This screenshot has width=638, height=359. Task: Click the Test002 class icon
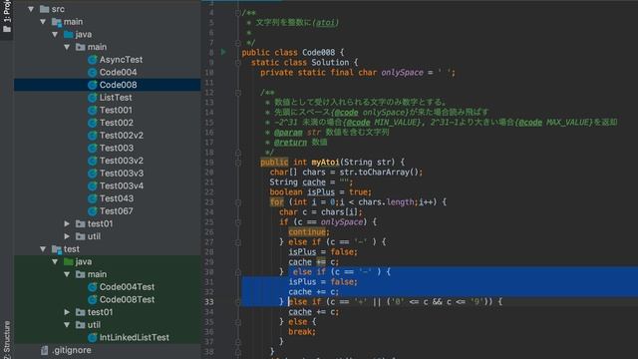pos(93,123)
